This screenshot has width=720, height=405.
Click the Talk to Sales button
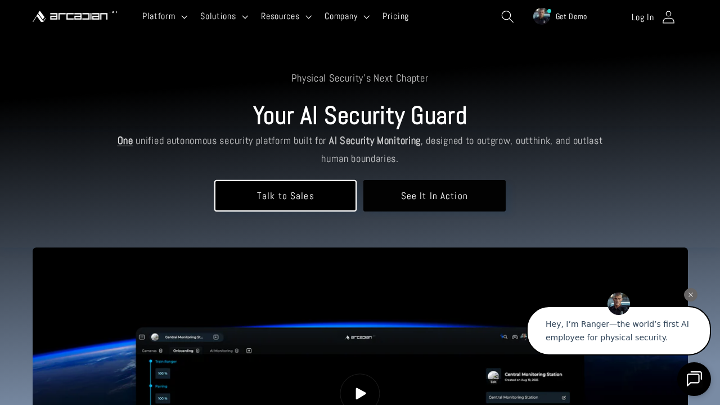coord(285,196)
